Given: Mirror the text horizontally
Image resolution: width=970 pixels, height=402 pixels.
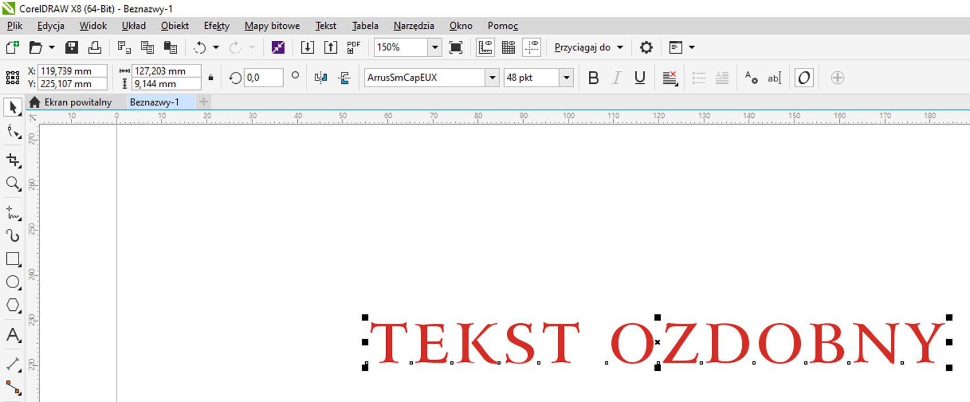Looking at the screenshot, I should coord(321,78).
